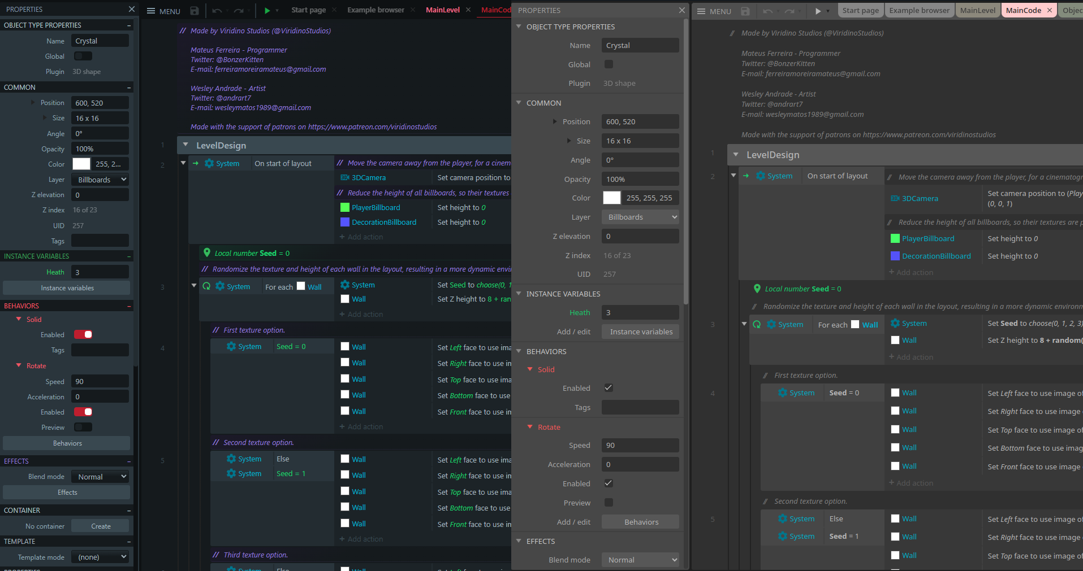Open the Template mode dropdown
Image resolution: width=1083 pixels, height=571 pixels.
(101, 557)
